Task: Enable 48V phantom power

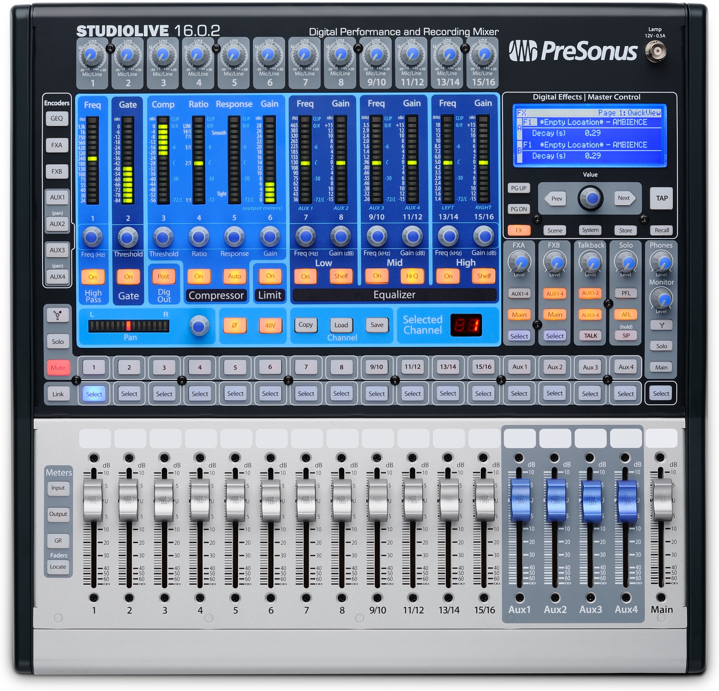Action: tap(270, 325)
